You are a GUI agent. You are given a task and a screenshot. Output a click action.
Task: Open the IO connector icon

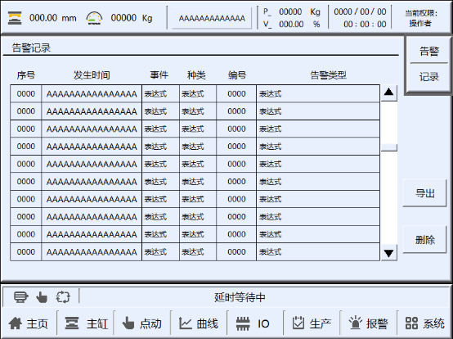point(243,323)
